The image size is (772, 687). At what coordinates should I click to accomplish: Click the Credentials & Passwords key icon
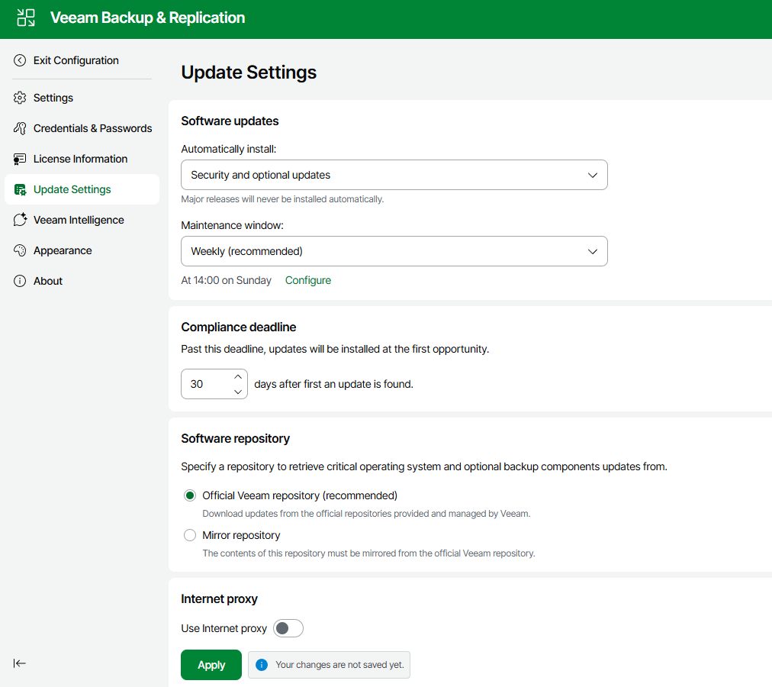point(20,128)
